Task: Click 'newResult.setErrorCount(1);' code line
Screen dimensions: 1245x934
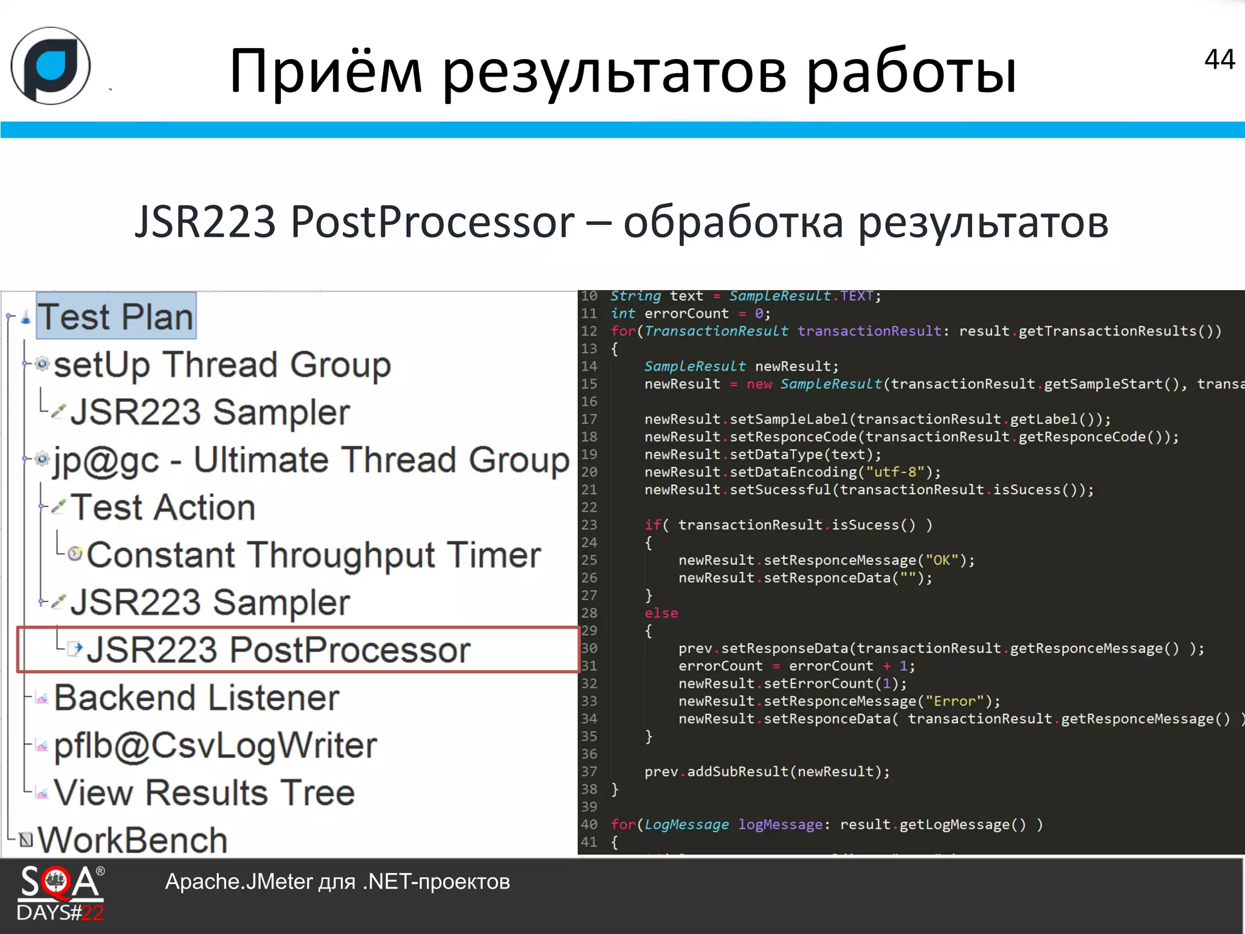Action: (x=793, y=684)
